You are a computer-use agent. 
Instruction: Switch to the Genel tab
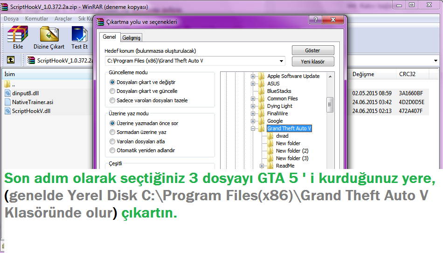pos(109,37)
